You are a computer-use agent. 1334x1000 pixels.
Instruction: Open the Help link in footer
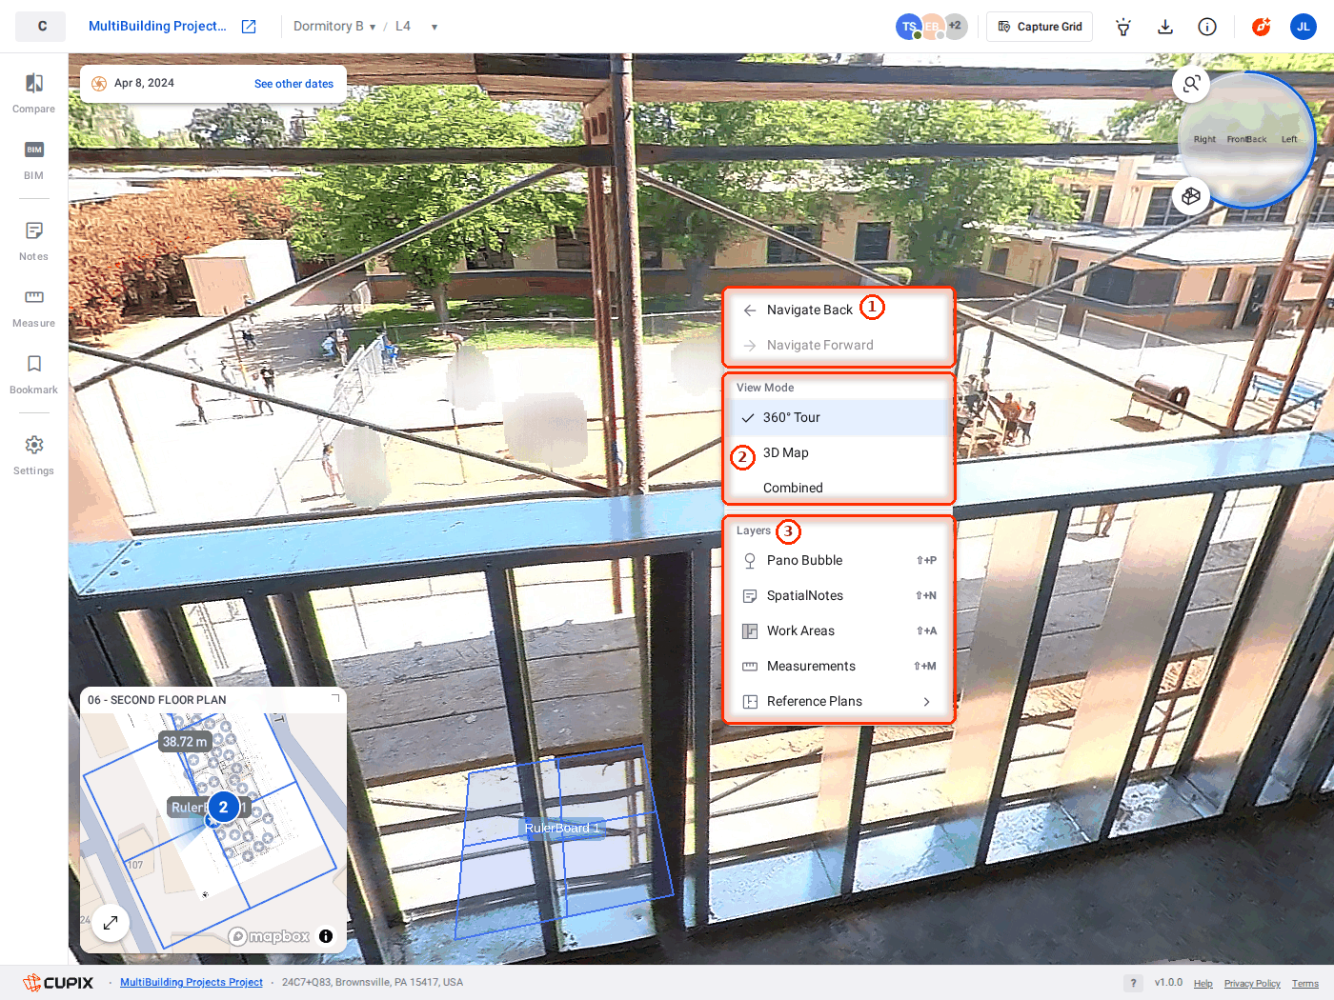coord(1203,984)
